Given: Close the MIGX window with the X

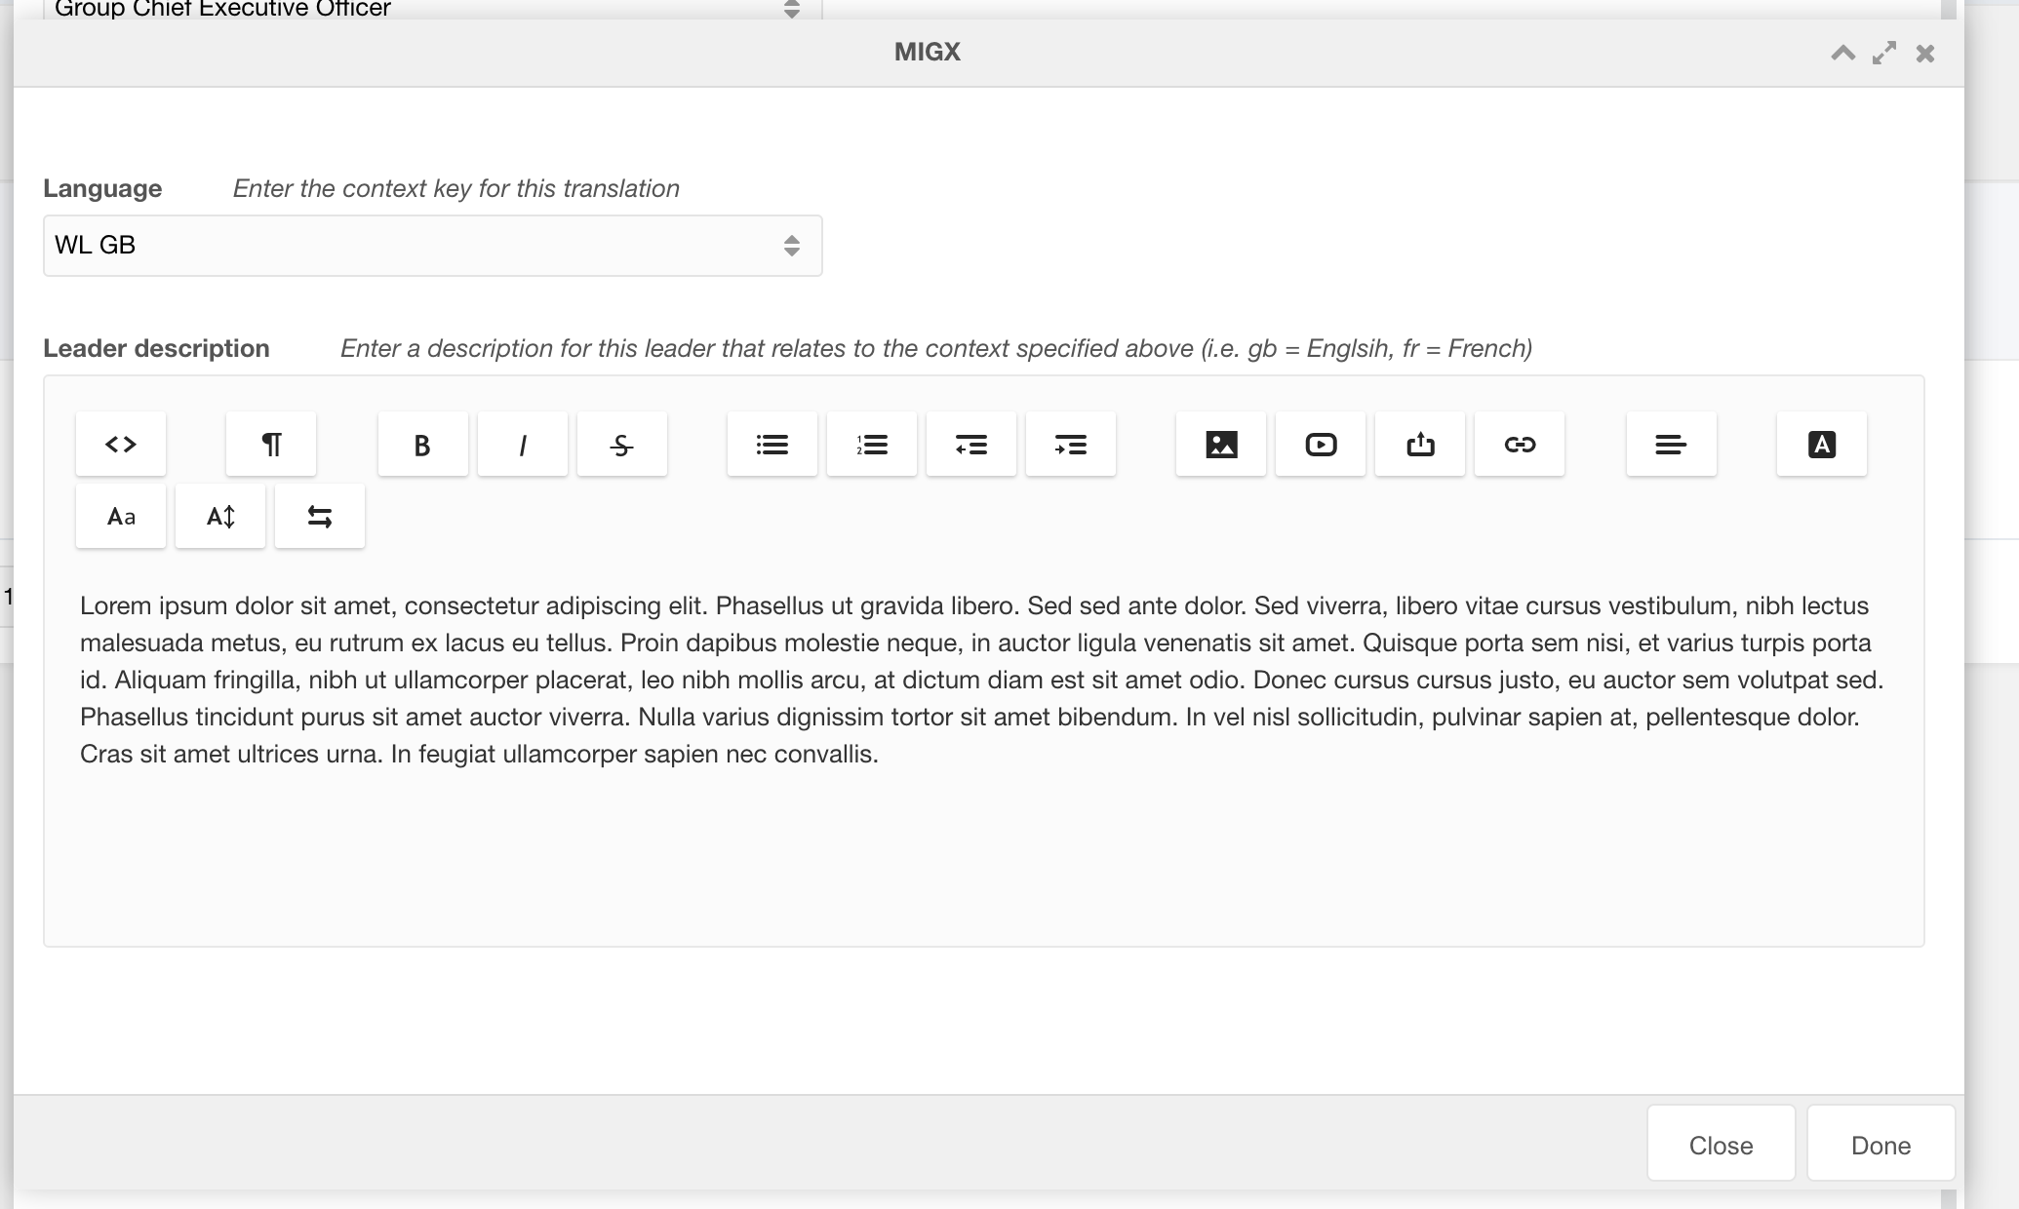Looking at the screenshot, I should pos(1925,53).
